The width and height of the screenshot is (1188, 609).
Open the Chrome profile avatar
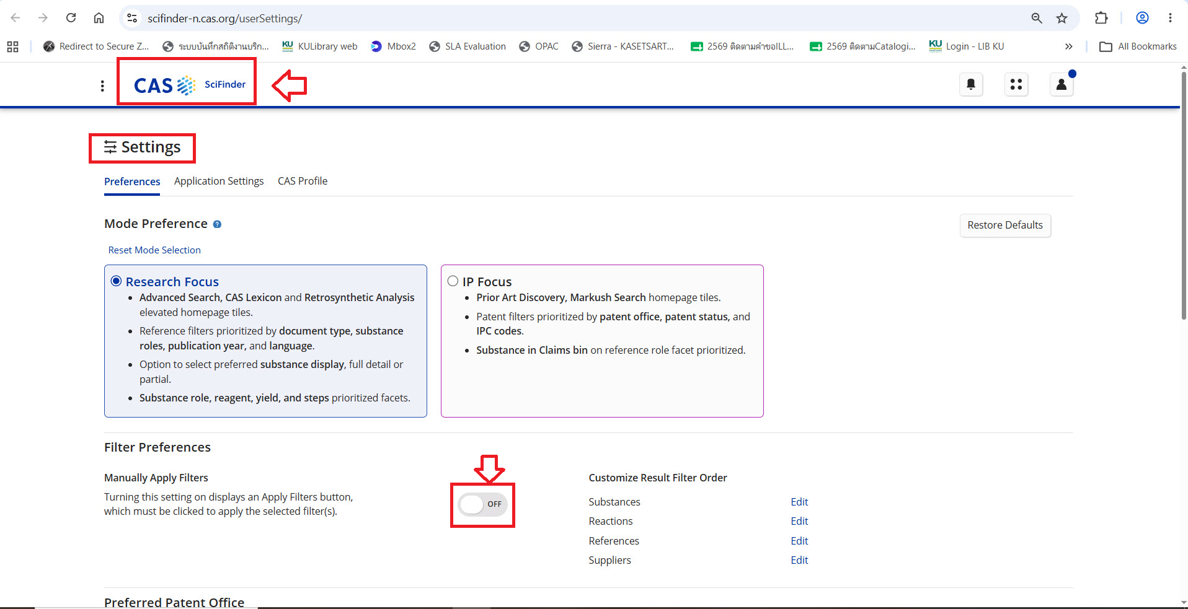[1142, 18]
